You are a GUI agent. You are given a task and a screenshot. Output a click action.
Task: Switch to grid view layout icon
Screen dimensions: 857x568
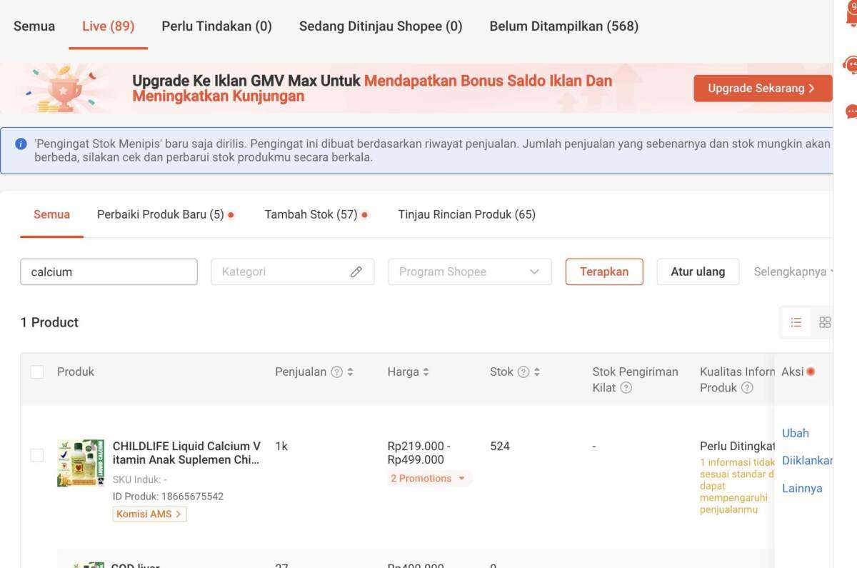(x=824, y=322)
